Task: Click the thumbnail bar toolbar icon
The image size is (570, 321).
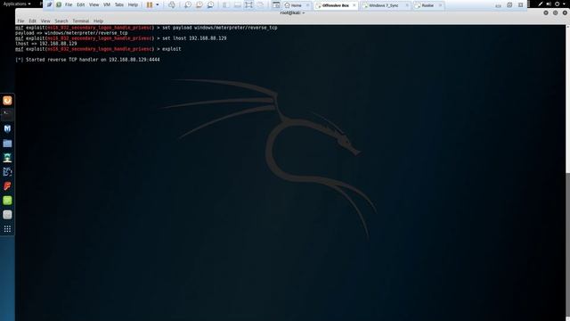Action: (238, 4)
